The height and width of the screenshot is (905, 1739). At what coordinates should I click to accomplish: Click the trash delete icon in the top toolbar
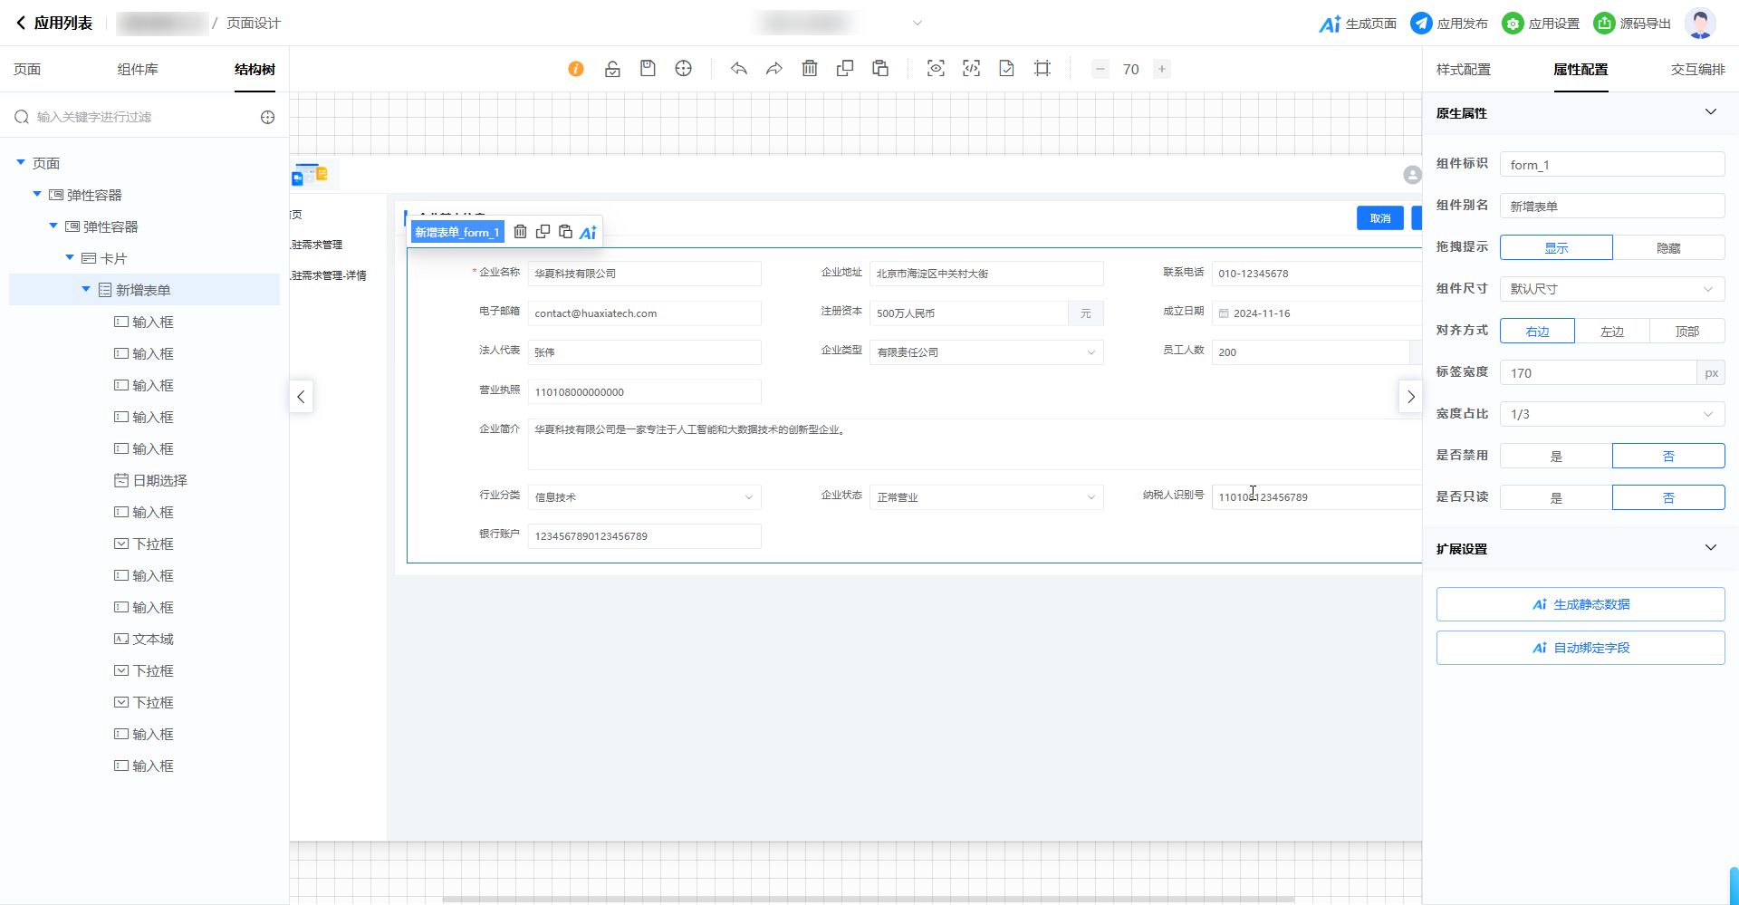click(x=810, y=69)
